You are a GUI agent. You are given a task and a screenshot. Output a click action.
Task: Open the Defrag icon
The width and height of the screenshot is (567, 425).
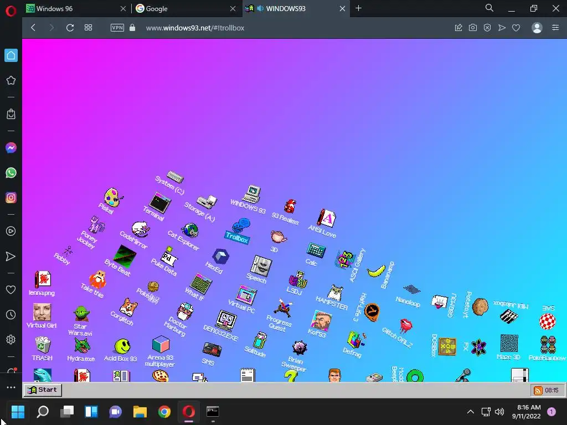356,340
